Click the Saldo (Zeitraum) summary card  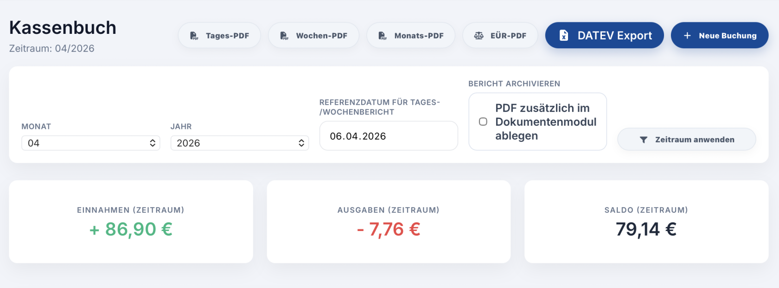(646, 222)
